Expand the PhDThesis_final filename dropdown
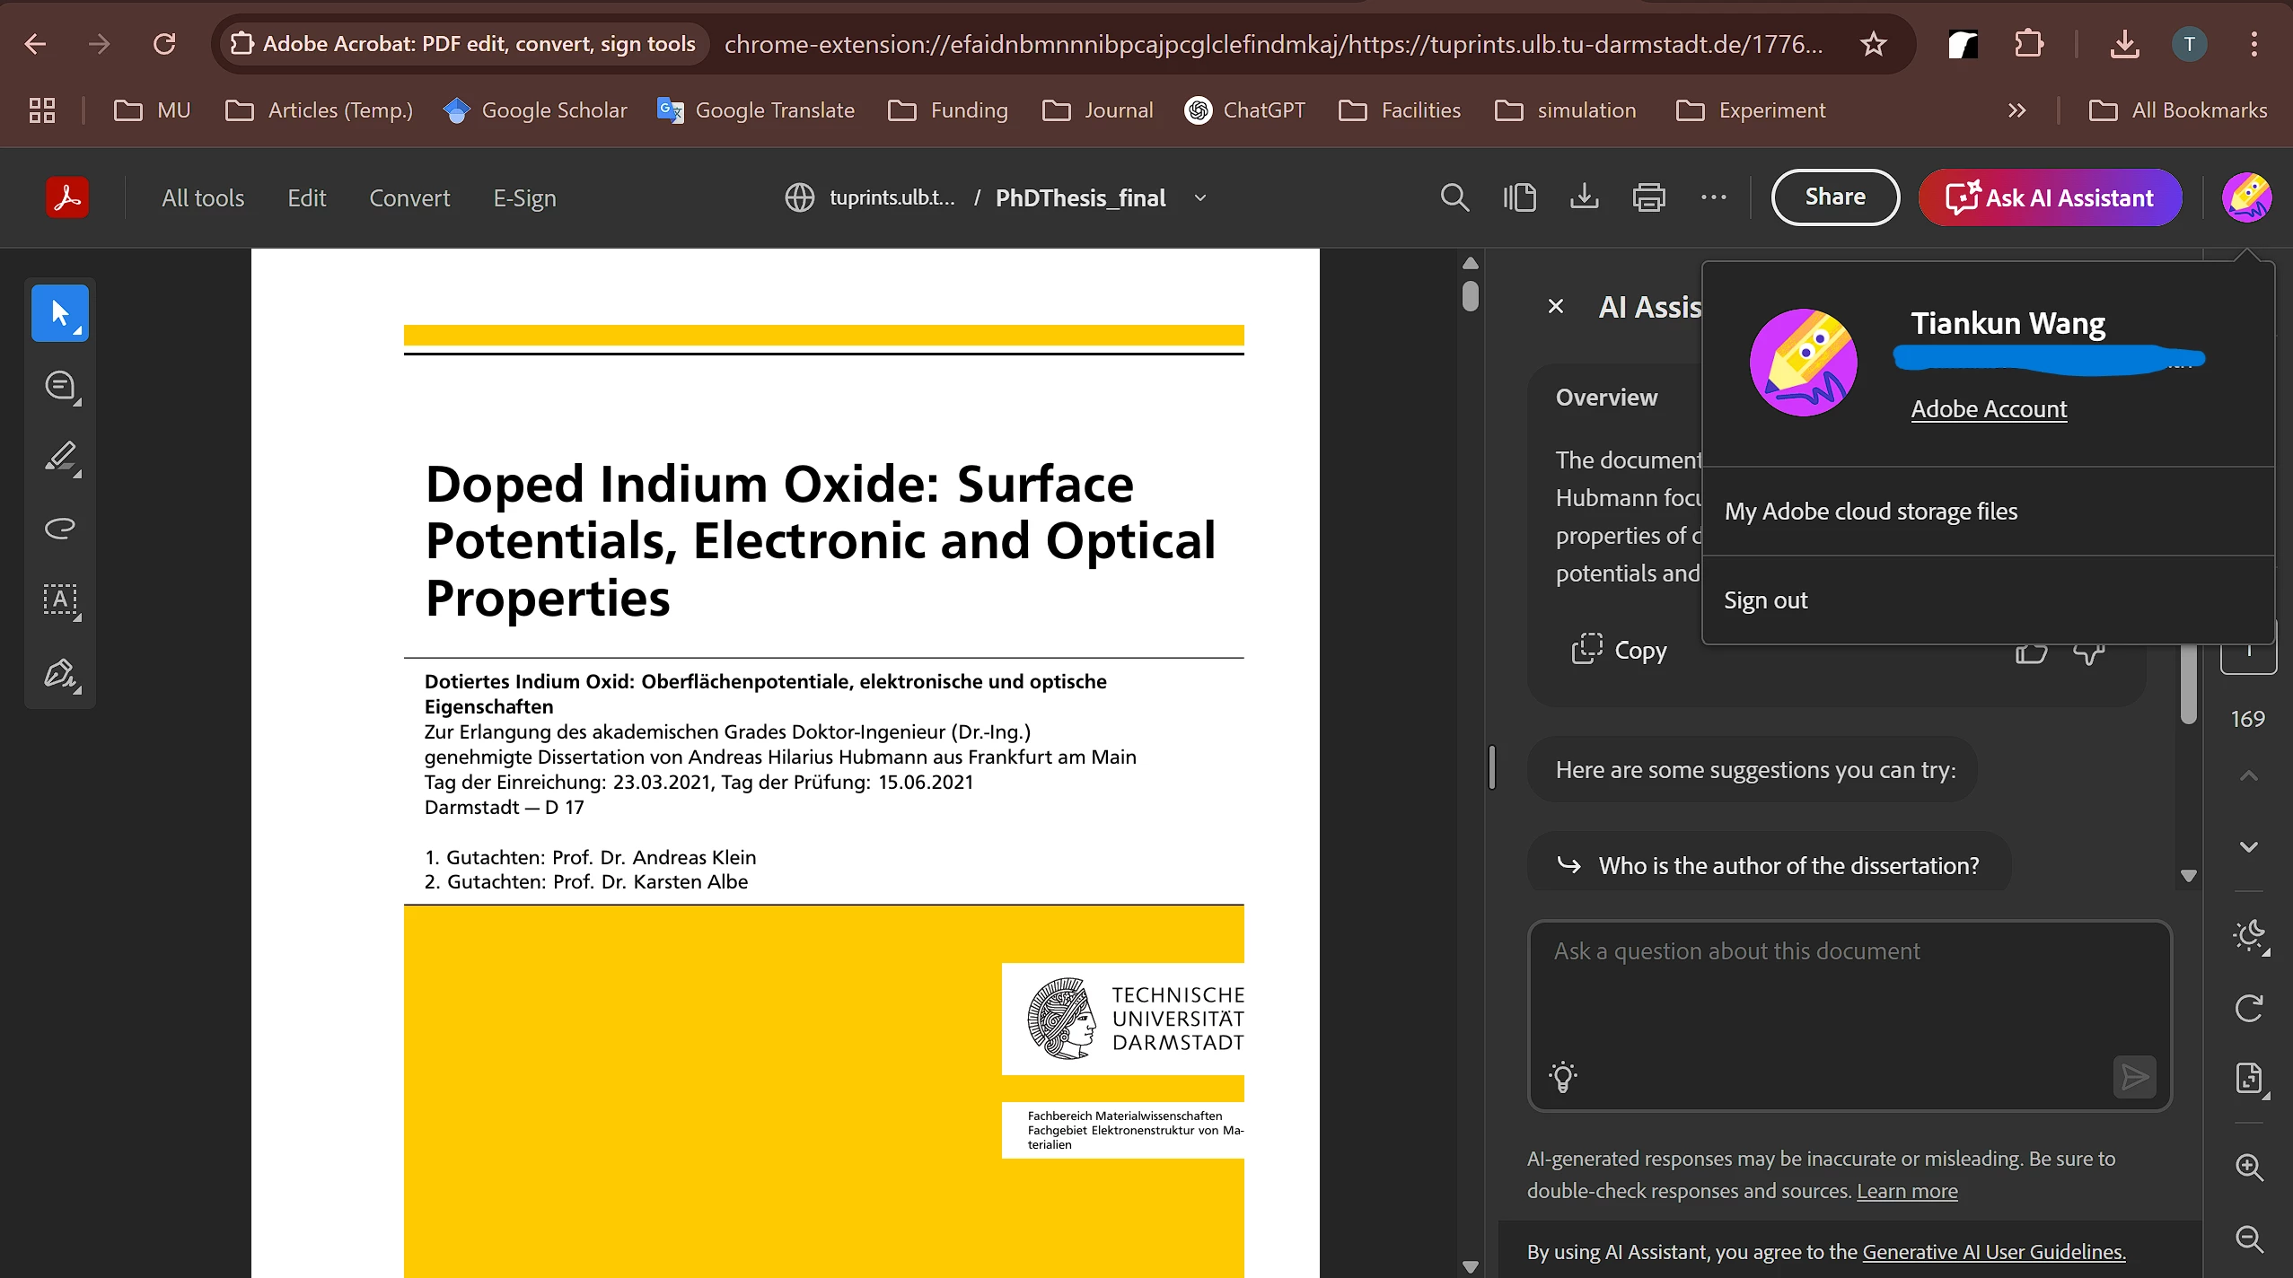Image resolution: width=2293 pixels, height=1278 pixels. (x=1200, y=197)
